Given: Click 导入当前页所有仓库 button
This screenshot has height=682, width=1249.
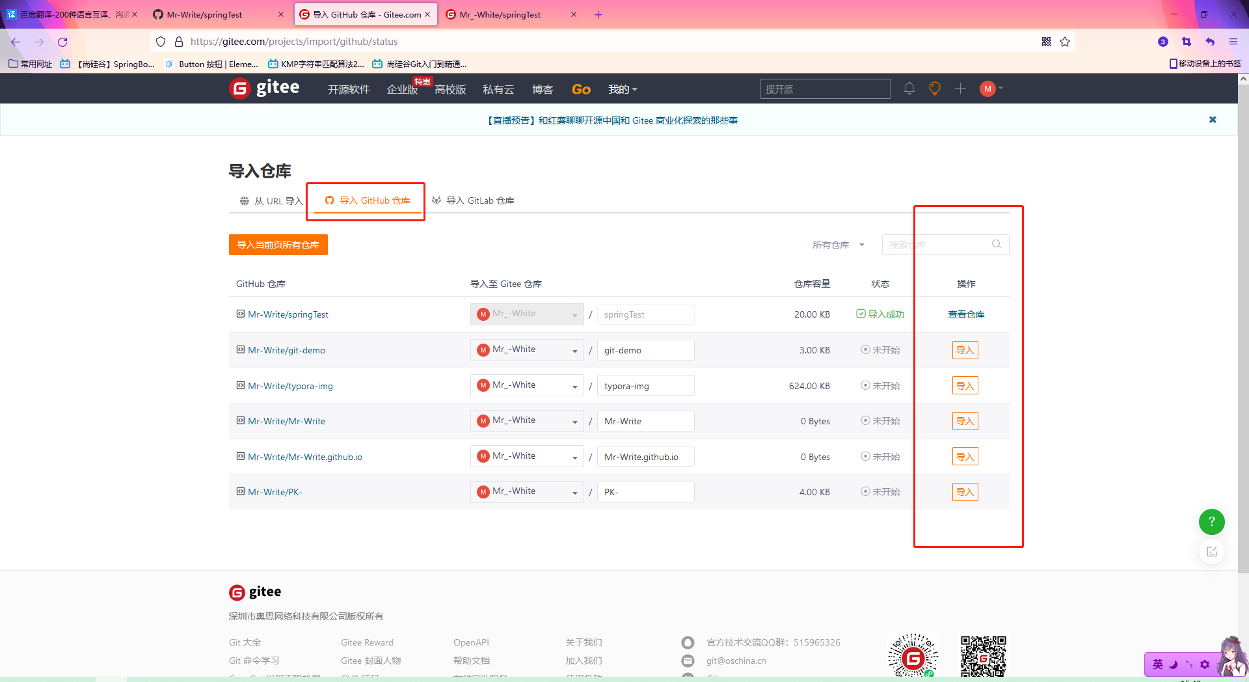Looking at the screenshot, I should point(278,245).
